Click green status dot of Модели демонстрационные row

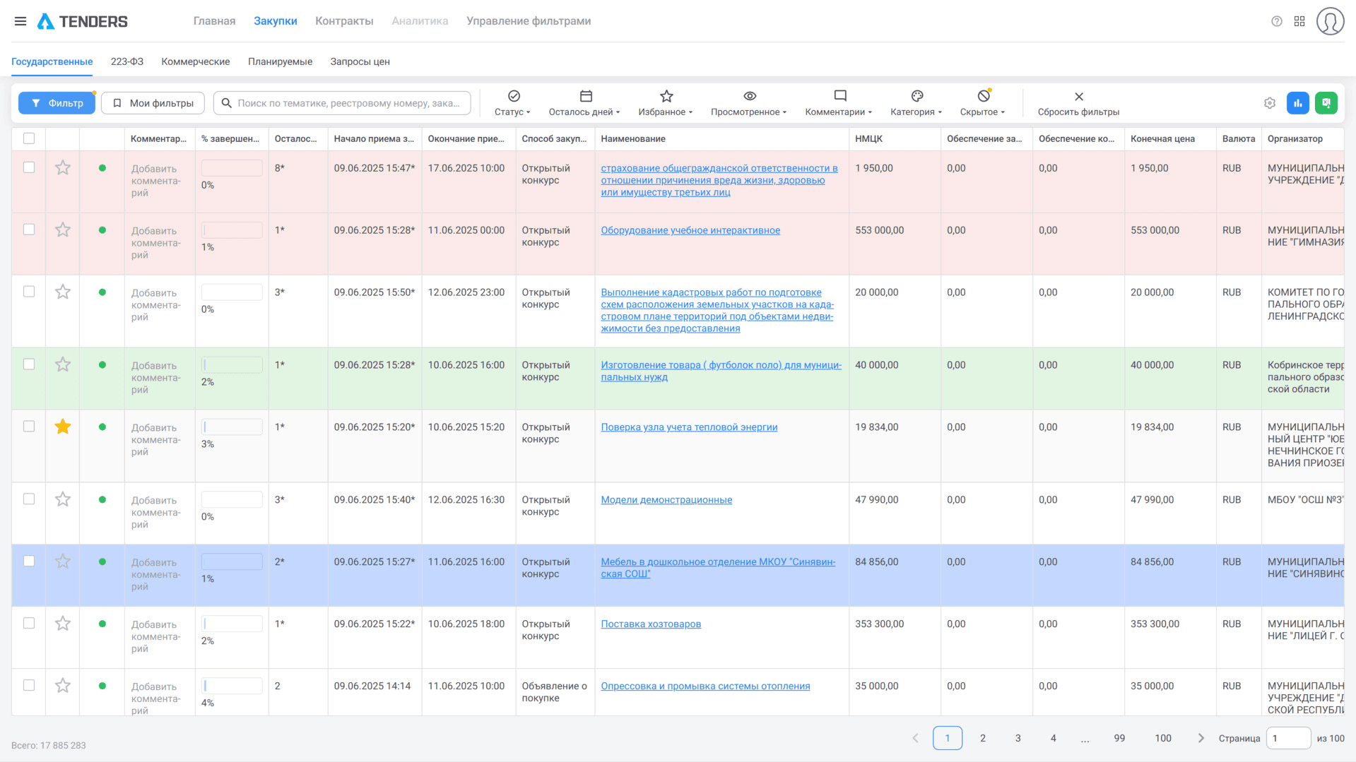pos(102,500)
